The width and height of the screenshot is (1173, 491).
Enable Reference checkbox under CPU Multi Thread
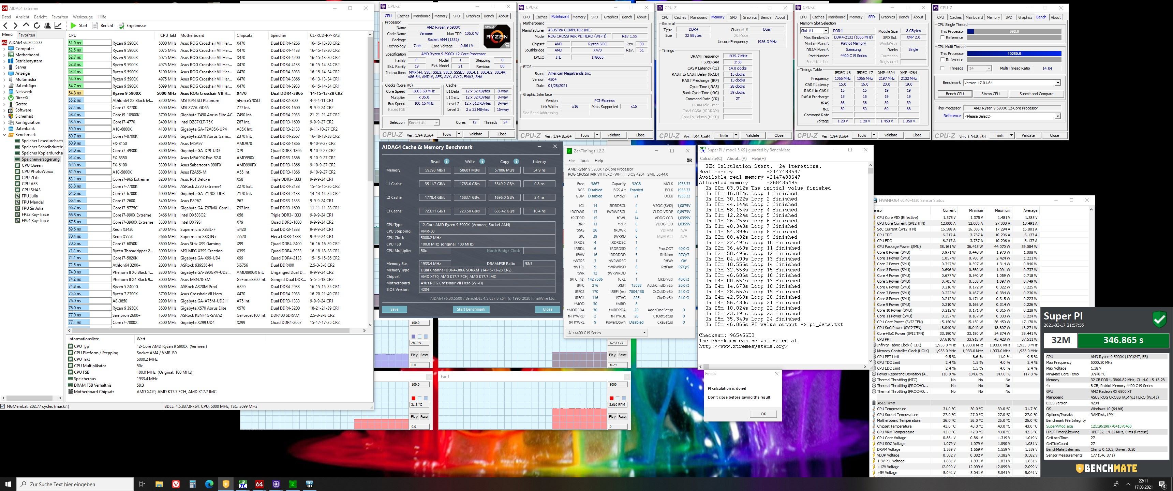(942, 60)
